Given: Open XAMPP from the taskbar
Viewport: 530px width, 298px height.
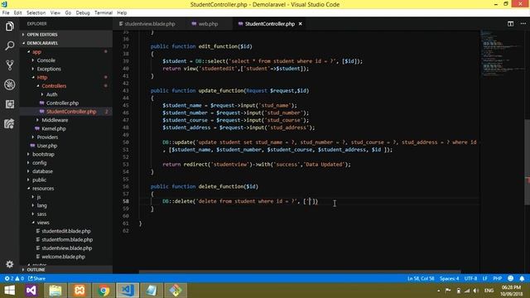Looking at the screenshot, I should [79, 291].
